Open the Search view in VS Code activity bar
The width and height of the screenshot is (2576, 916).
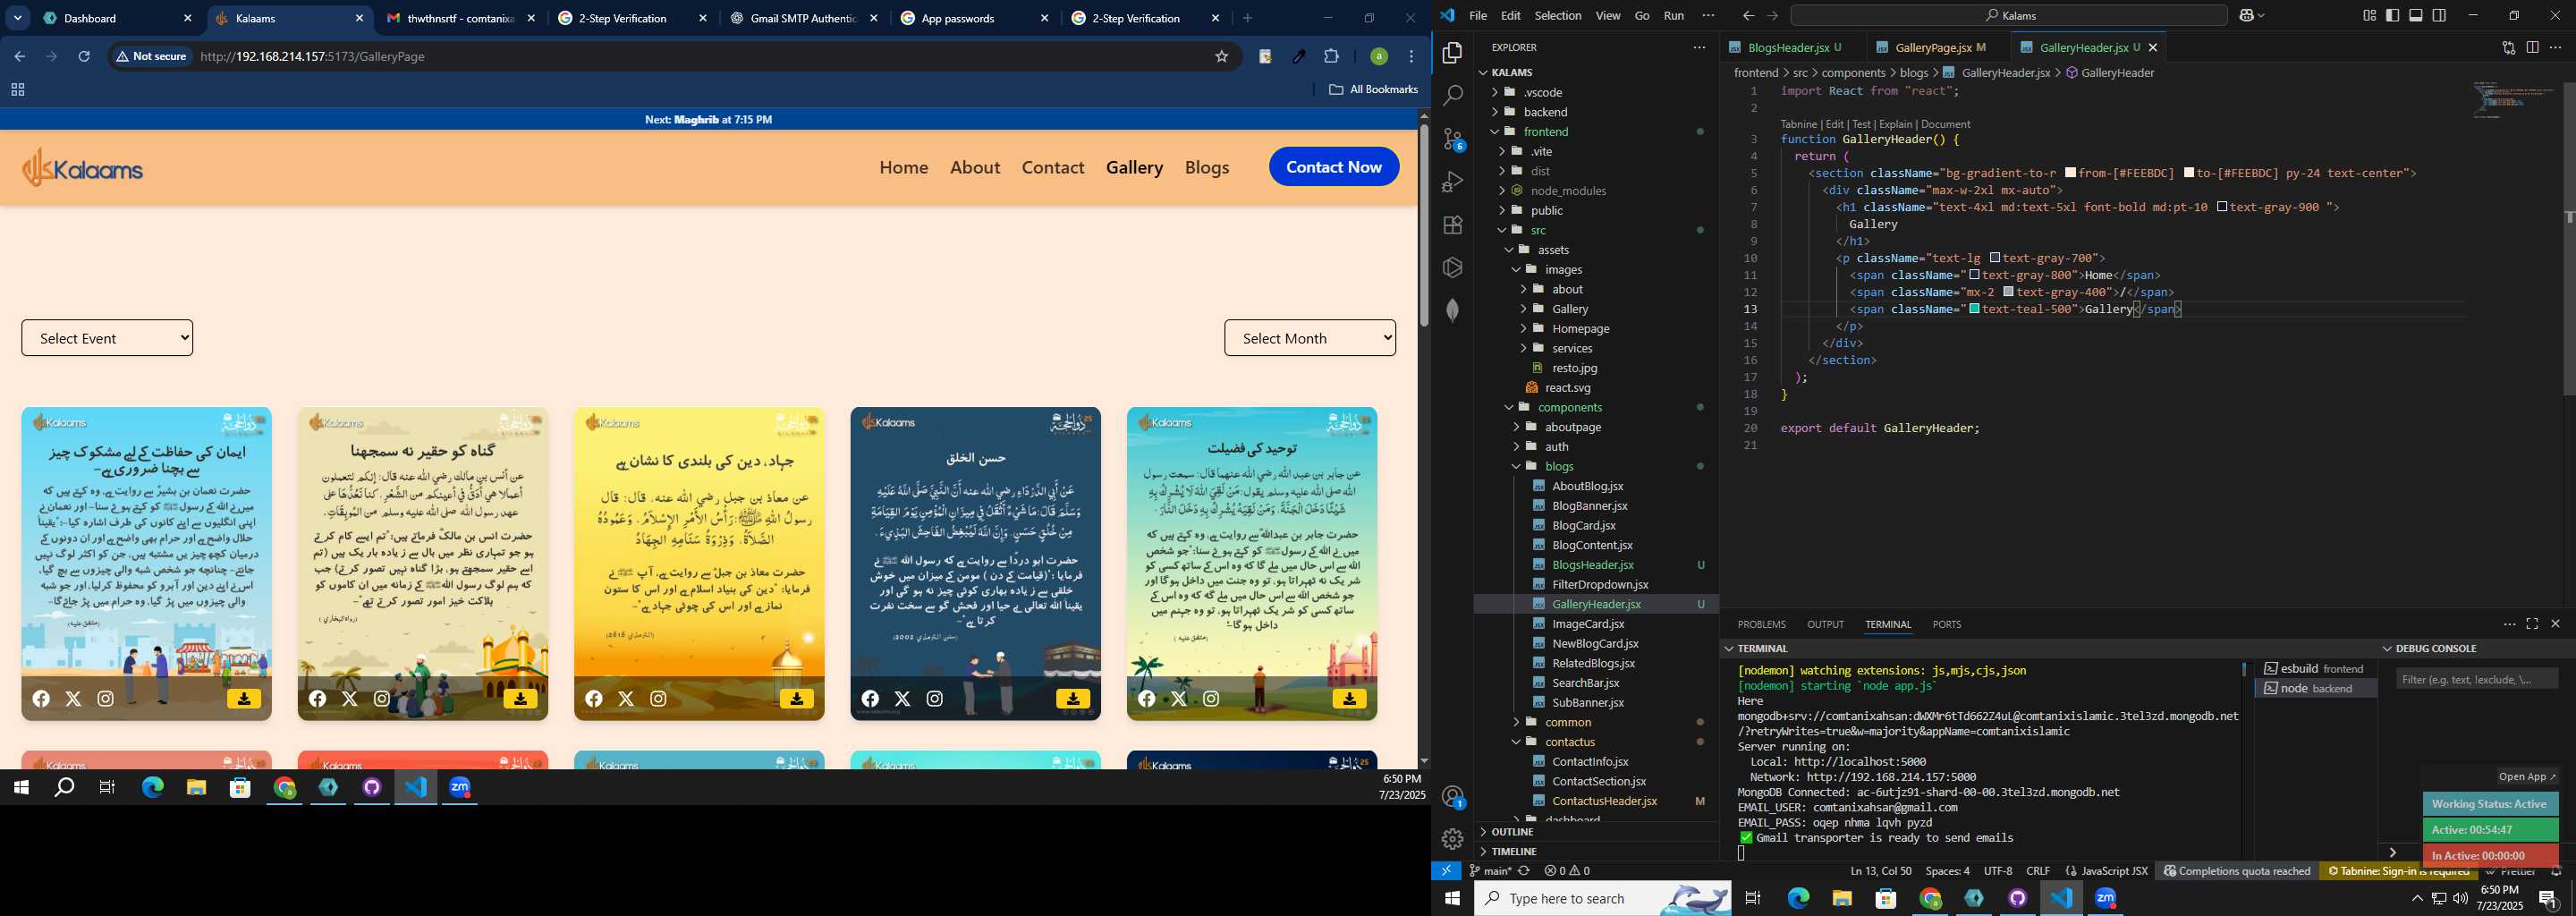[1452, 95]
